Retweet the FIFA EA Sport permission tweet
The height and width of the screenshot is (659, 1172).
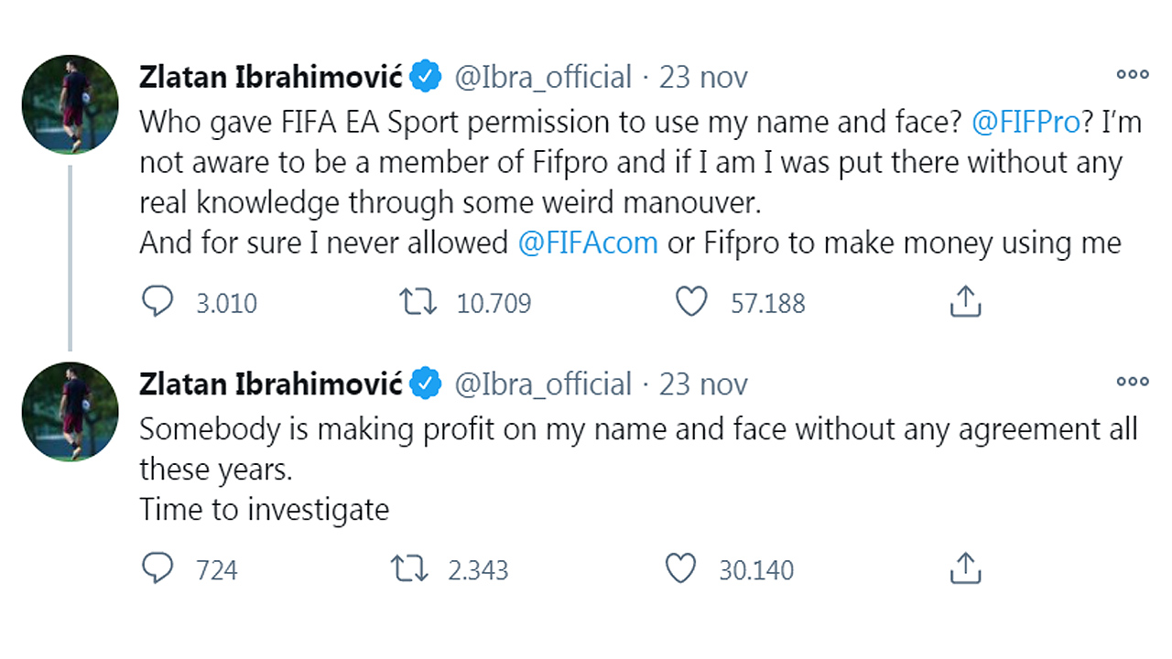pos(419,302)
